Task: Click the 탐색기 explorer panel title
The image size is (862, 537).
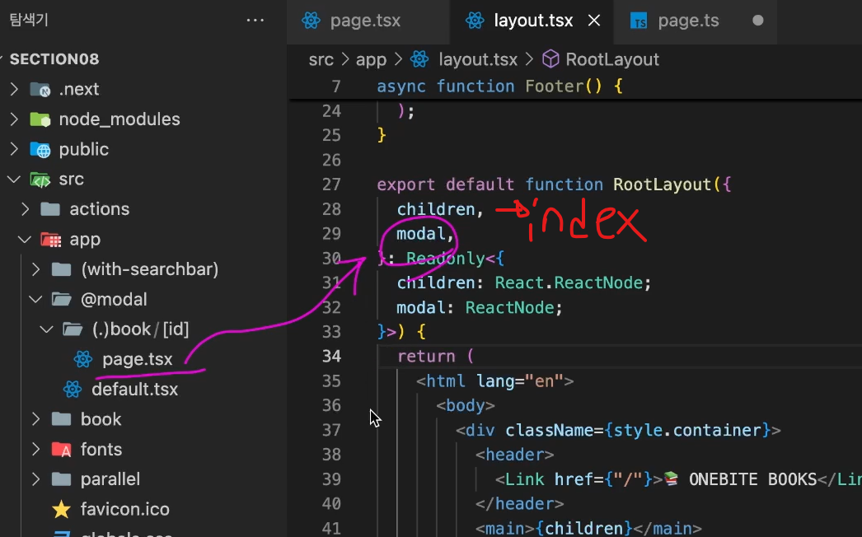Action: pos(29,21)
